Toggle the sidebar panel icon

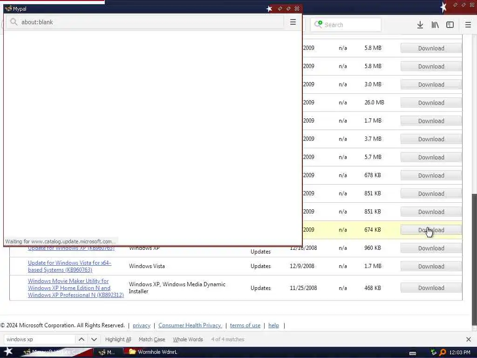coord(450,25)
